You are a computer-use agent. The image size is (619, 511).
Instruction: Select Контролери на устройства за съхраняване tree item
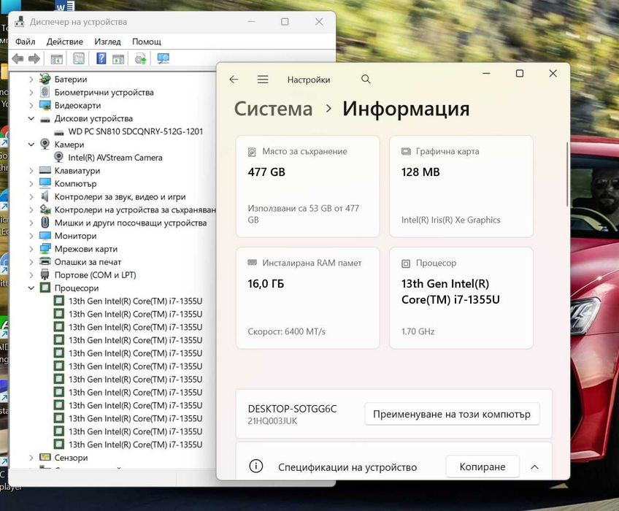coord(135,210)
